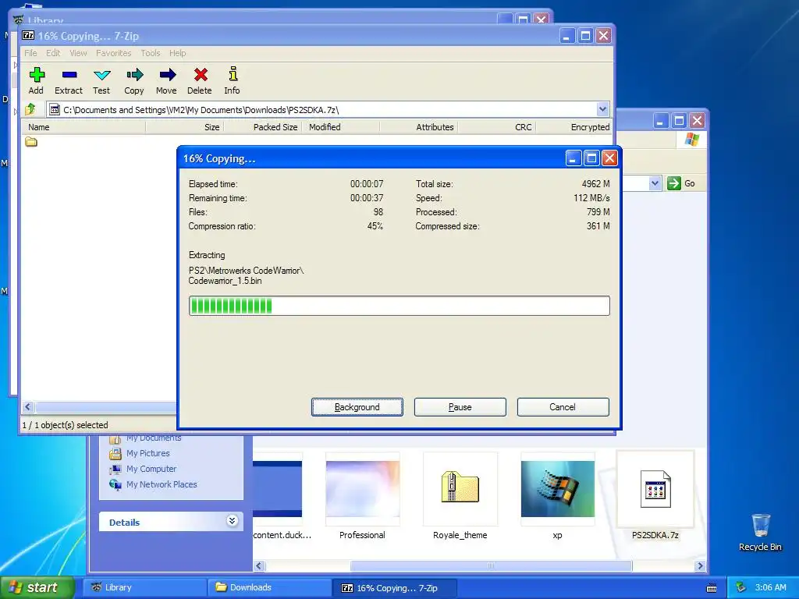The width and height of the screenshot is (799, 599).
Task: Select the content.duck file thumbnail
Action: pyautogui.click(x=278, y=489)
